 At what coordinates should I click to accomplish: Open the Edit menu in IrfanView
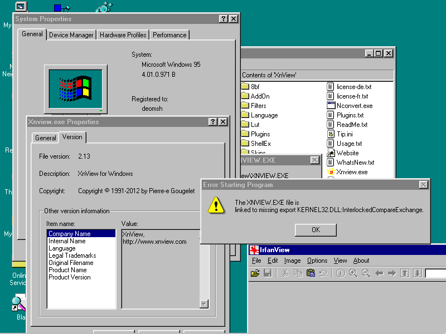[273, 261]
